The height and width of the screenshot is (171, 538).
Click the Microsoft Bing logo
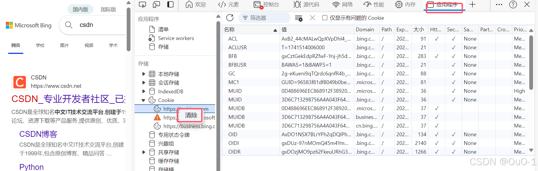29,26
